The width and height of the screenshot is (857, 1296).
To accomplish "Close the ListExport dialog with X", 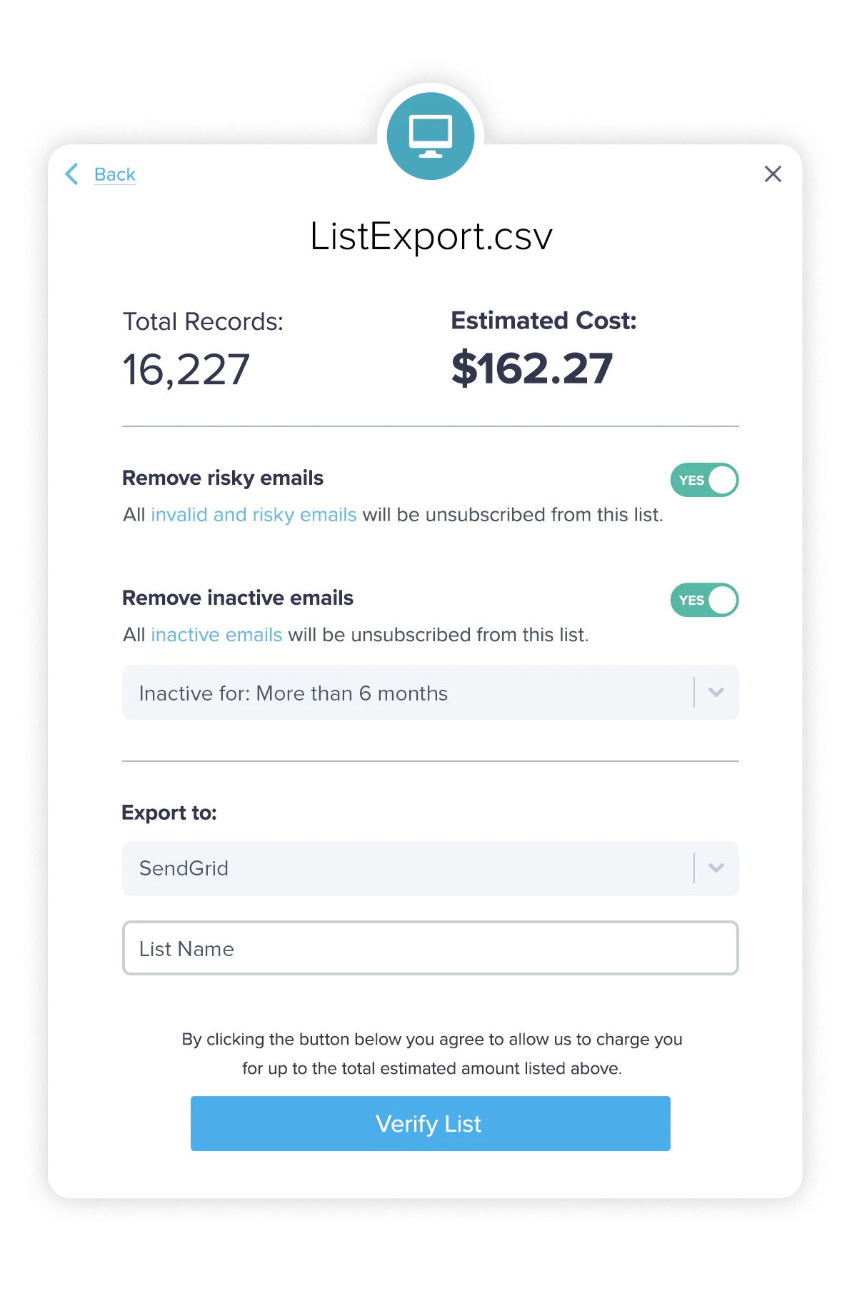I will coord(773,174).
